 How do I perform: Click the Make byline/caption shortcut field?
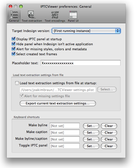pos(65,139)
